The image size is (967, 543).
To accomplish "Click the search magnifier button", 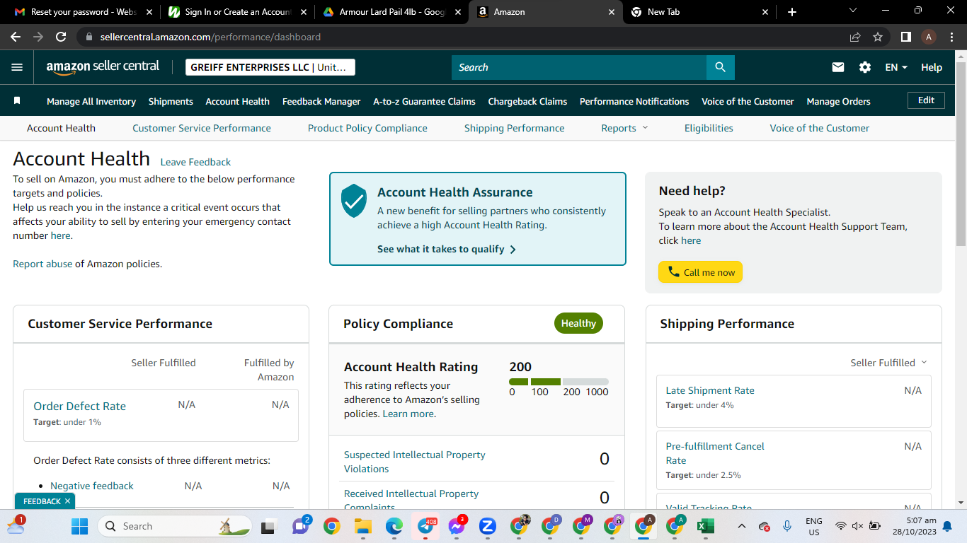I will [x=720, y=67].
